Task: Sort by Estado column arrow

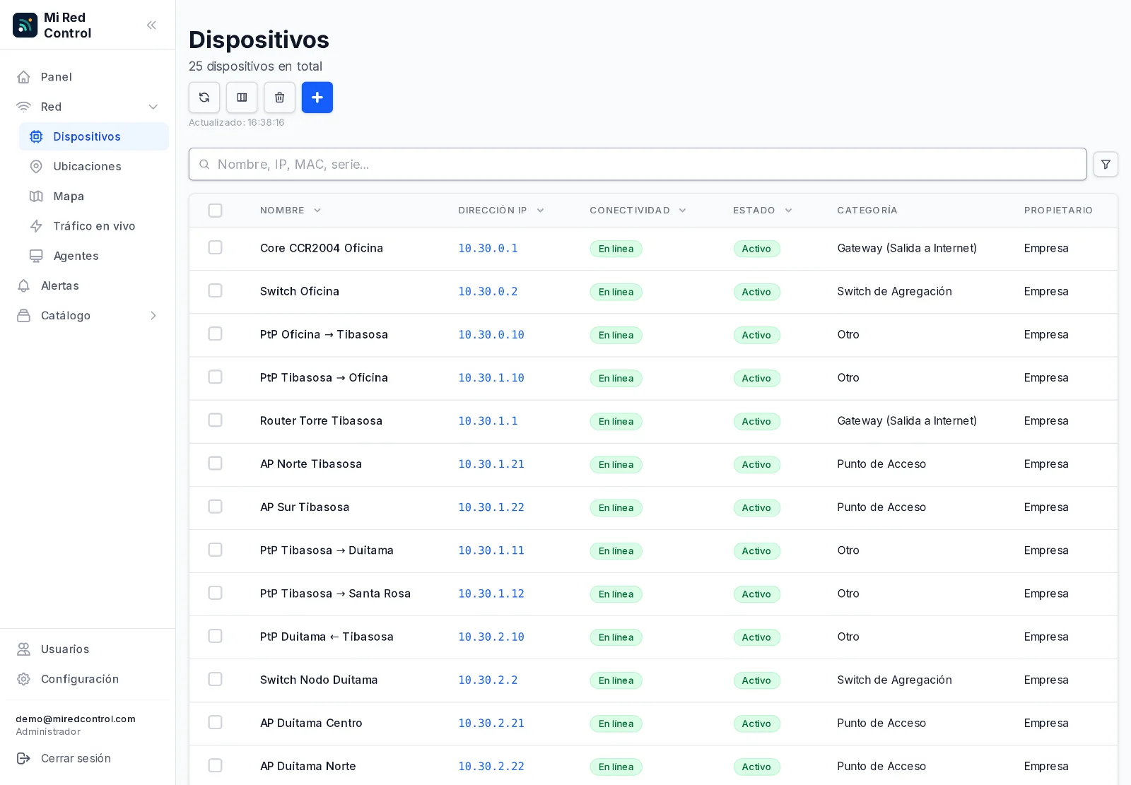Action: [x=788, y=211]
